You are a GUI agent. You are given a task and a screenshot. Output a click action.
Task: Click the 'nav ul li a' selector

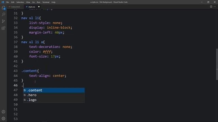(32, 42)
